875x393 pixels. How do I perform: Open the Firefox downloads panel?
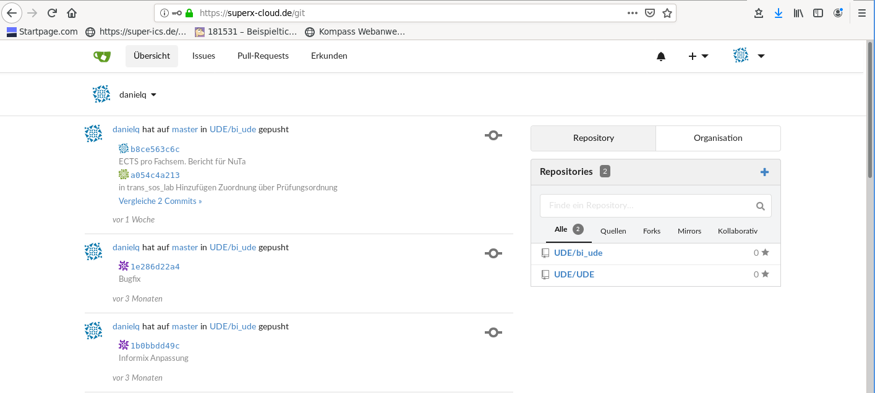pos(778,13)
